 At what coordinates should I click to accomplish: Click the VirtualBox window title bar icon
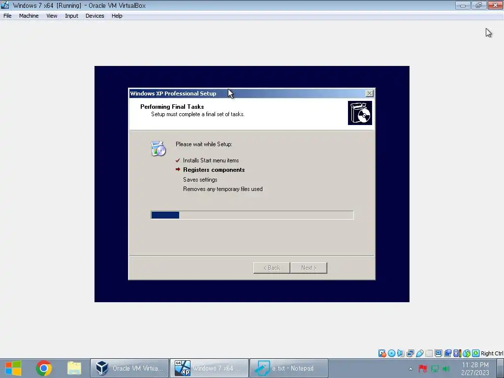5,5
